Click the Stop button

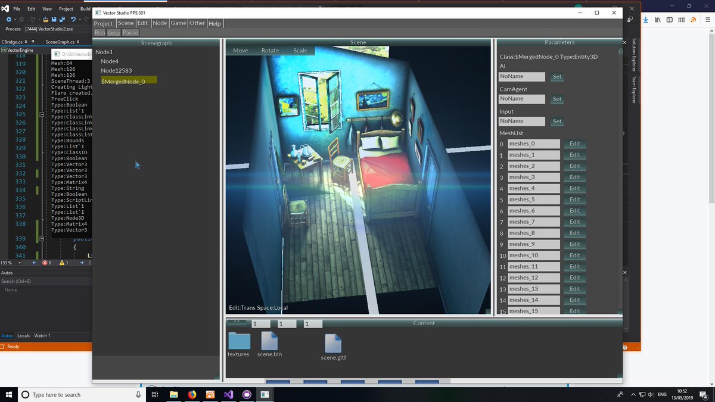(114, 33)
